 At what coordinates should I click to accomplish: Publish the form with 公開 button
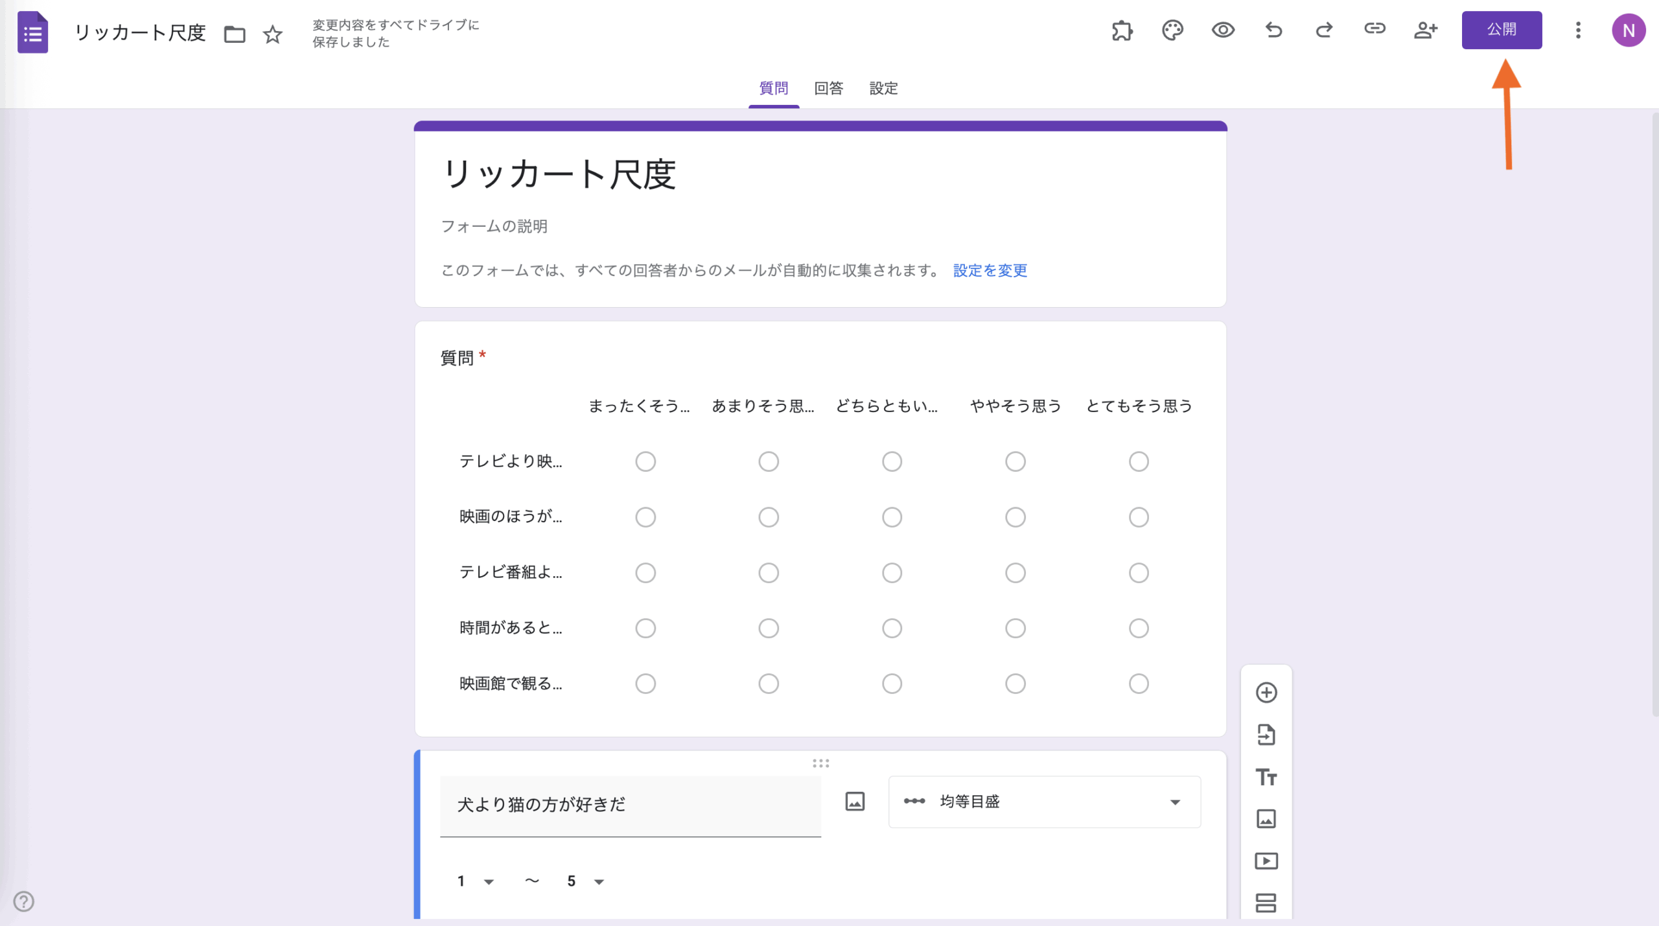[1502, 30]
